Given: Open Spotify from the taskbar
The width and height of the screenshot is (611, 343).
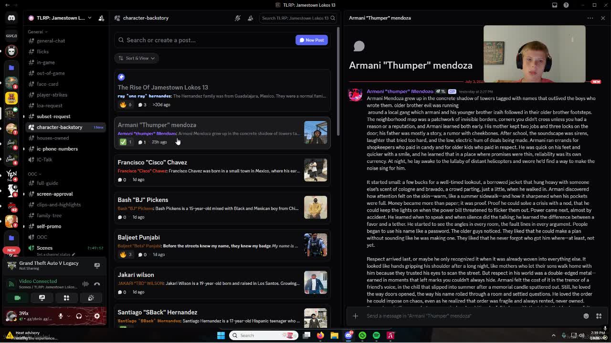Looking at the screenshot, I should [377, 335].
